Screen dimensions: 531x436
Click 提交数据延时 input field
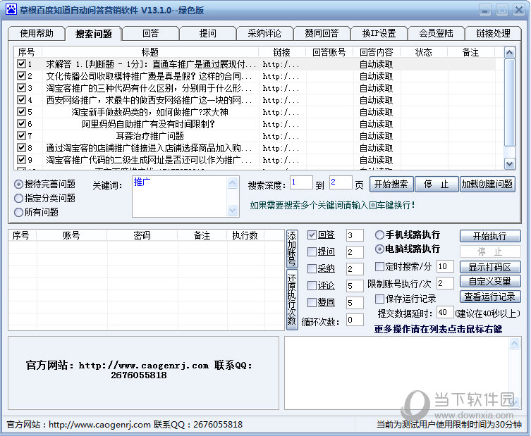point(445,312)
